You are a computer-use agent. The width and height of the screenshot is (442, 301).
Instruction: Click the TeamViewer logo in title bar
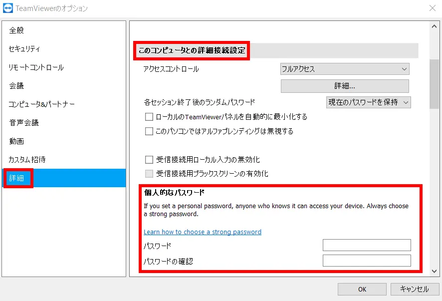pyautogui.click(x=8, y=8)
